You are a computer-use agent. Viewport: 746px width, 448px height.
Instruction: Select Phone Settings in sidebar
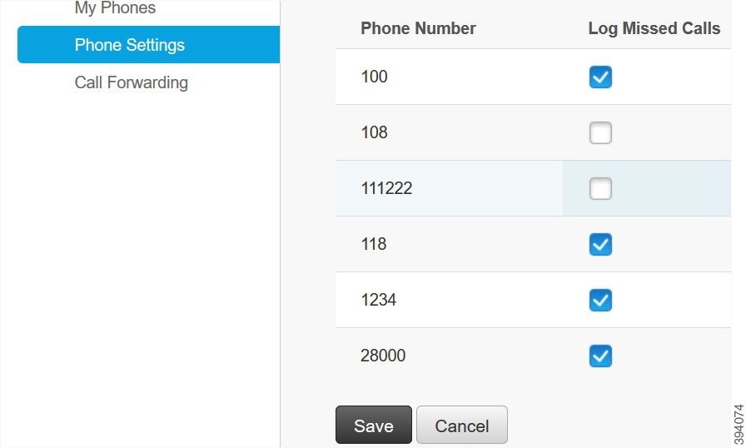[148, 45]
